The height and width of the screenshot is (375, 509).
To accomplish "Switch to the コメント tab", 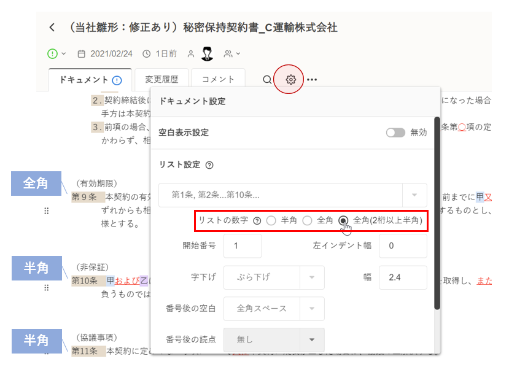I will (x=218, y=79).
